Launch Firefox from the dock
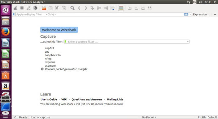Viewport: 218px width, 119px height. tap(6, 32)
